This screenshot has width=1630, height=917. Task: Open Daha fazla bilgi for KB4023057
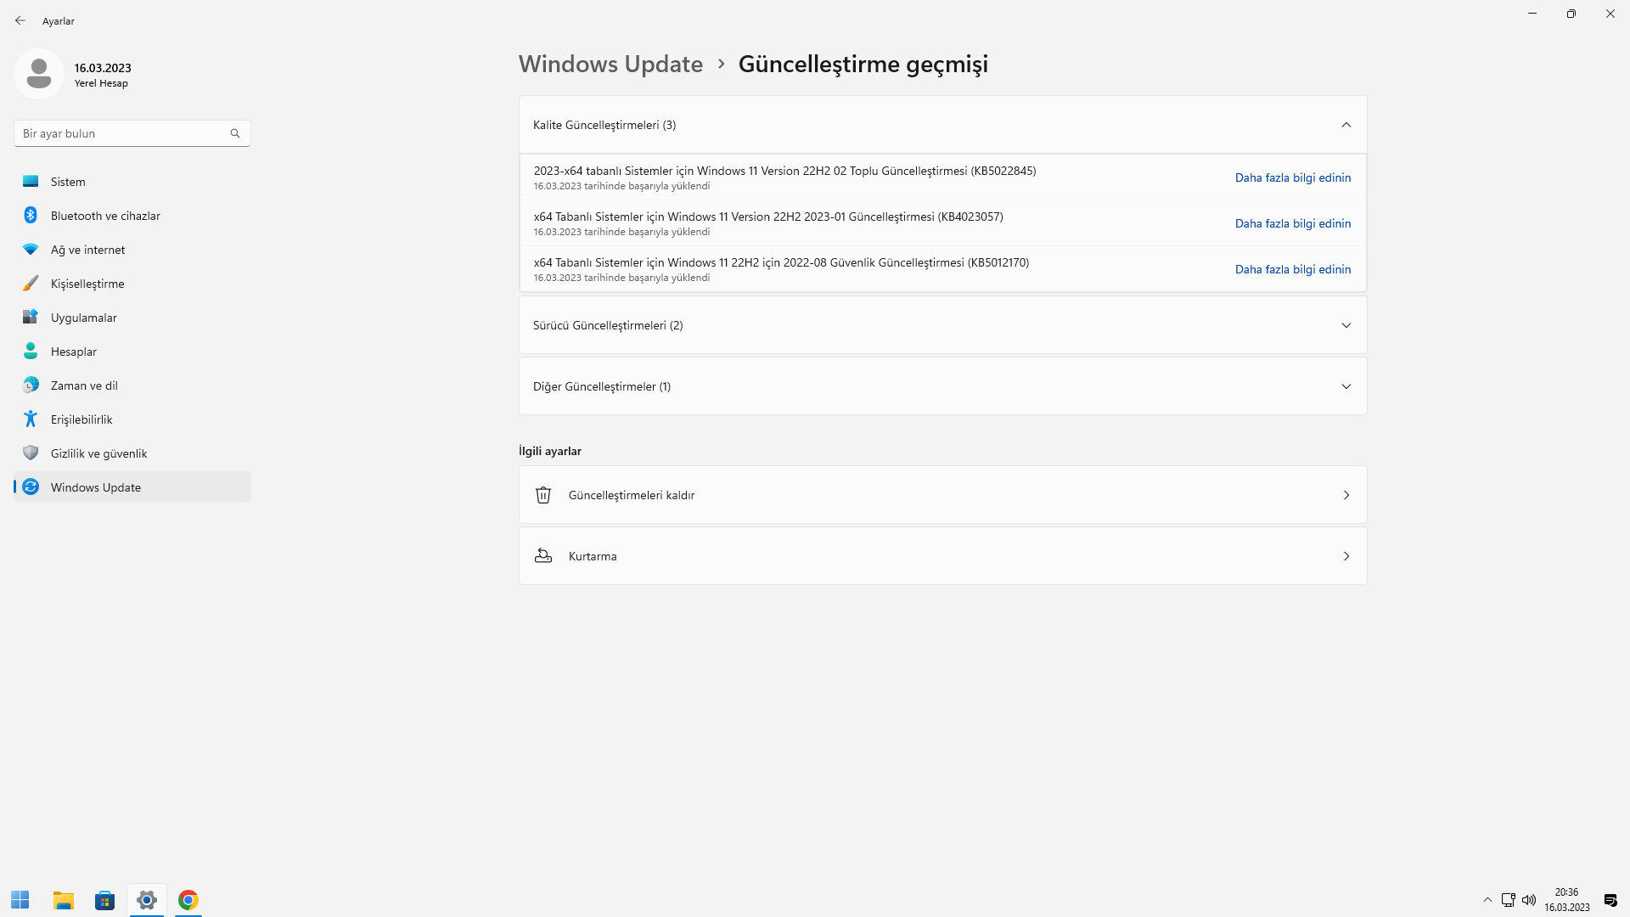pyautogui.click(x=1292, y=223)
